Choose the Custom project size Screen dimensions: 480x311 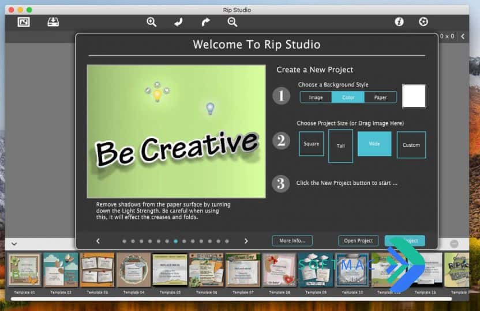click(411, 145)
